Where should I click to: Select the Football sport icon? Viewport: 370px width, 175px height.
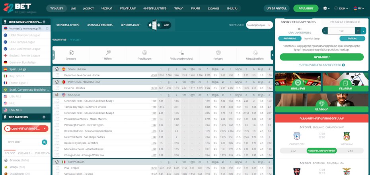tap(71, 52)
